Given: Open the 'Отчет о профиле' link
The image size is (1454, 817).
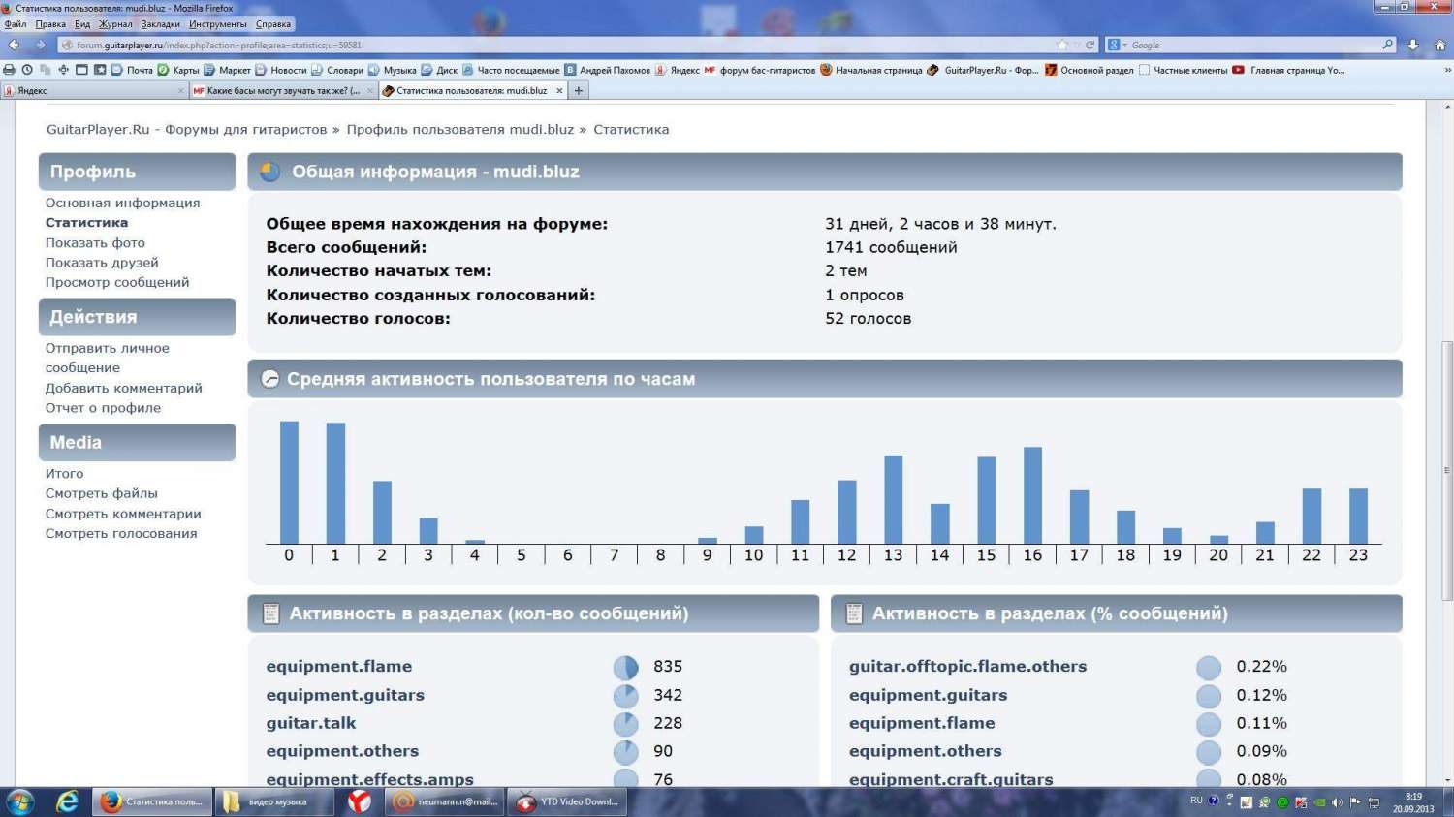Looking at the screenshot, I should click(104, 408).
